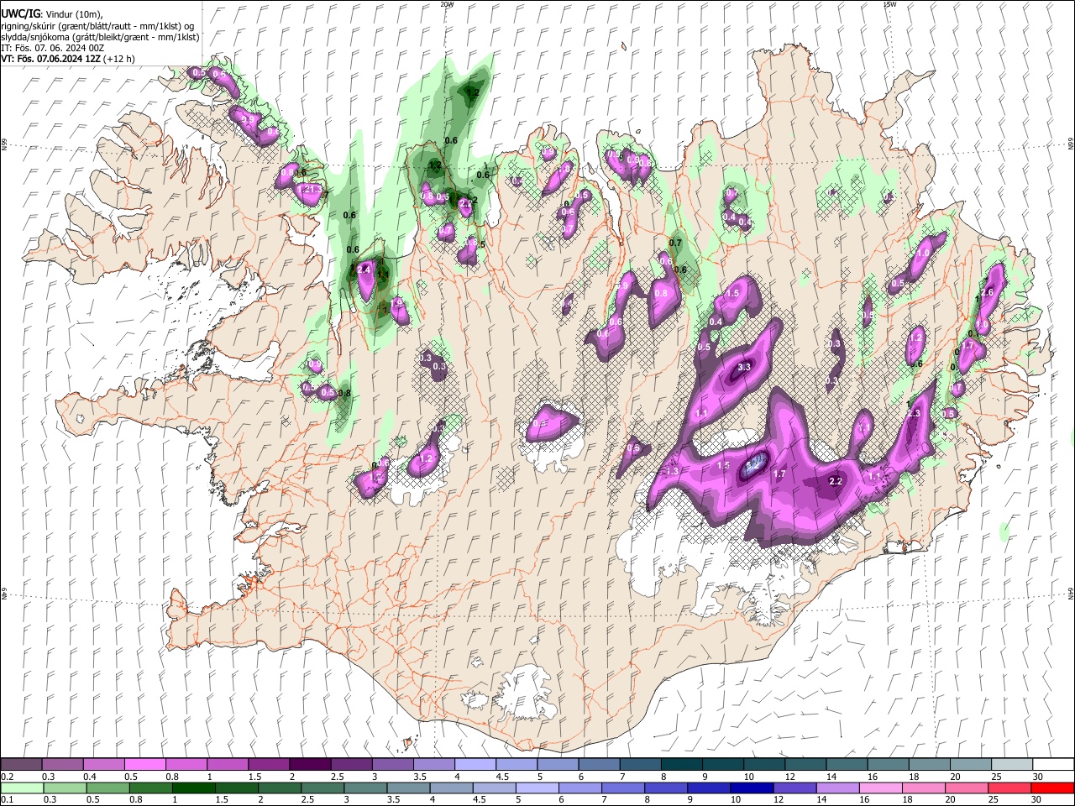This screenshot has height=806, width=1075.
Task: Click the bright red 30 swatch in the lower legend row
Action: tap(1051, 788)
